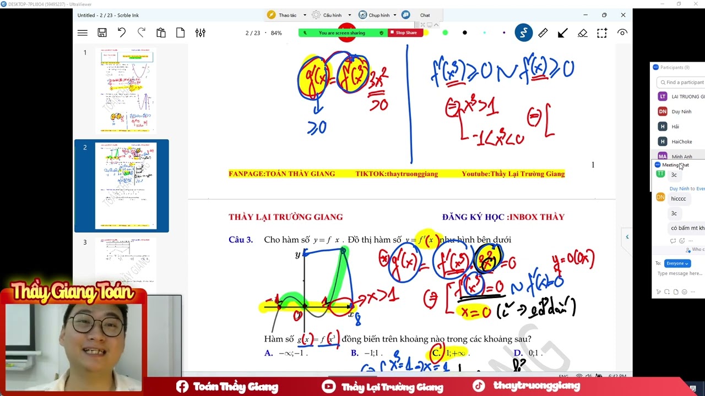Viewport: 705px width, 396px height.
Task: Paste from clipboard in Scrble toolbar
Action: point(161,33)
